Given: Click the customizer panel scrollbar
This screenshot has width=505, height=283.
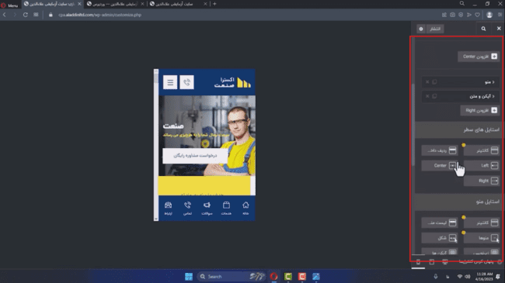Looking at the screenshot, I should pyautogui.click(x=413, y=125).
